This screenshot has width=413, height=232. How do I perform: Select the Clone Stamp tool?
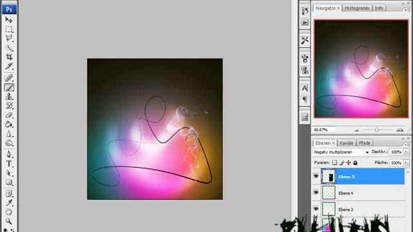tap(9, 97)
